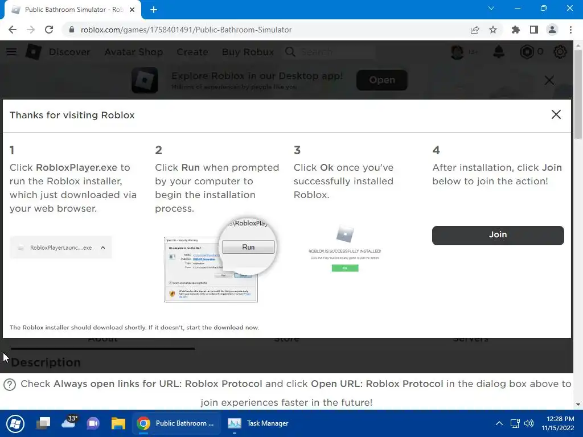Open Buy Robux in Roblox navigation
The width and height of the screenshot is (583, 437).
click(x=248, y=52)
